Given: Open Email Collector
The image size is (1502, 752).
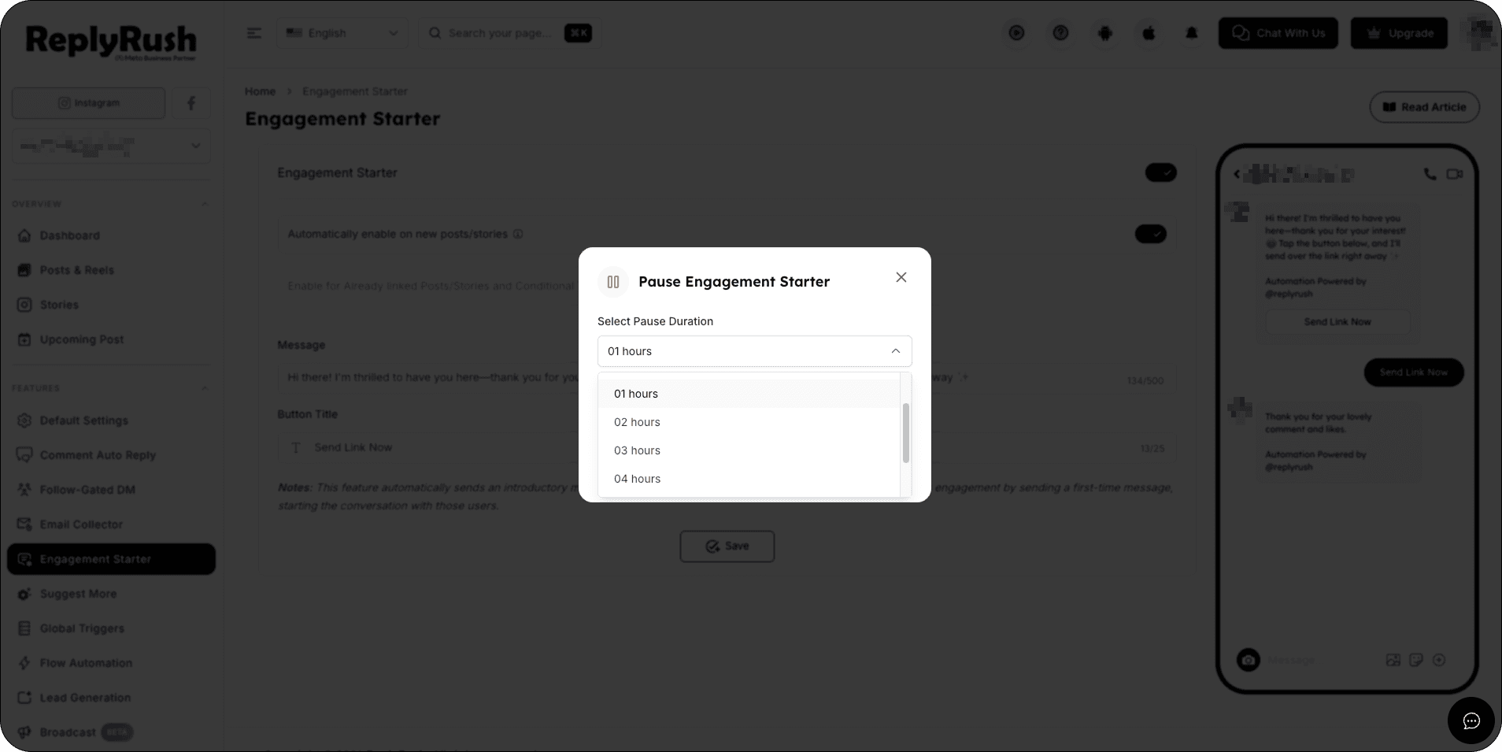Looking at the screenshot, I should click(x=111, y=524).
